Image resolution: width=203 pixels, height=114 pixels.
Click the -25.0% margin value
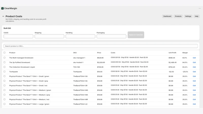185,72
